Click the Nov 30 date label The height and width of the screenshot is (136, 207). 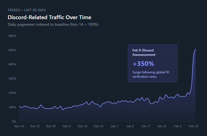coord(51,126)
